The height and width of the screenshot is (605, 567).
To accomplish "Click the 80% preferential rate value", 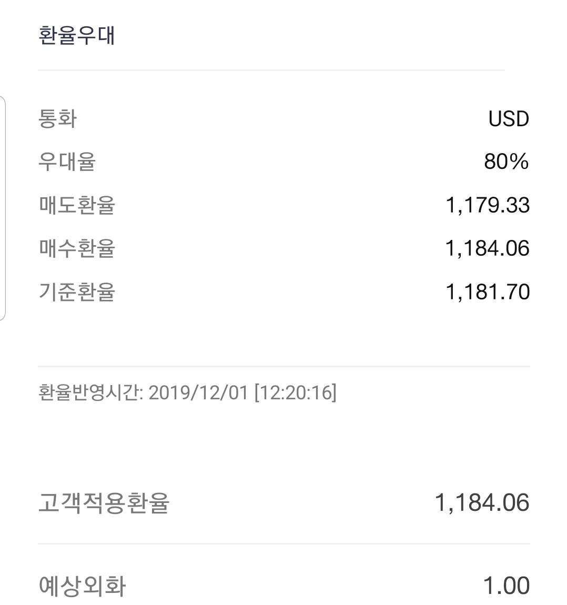I will (x=506, y=162).
